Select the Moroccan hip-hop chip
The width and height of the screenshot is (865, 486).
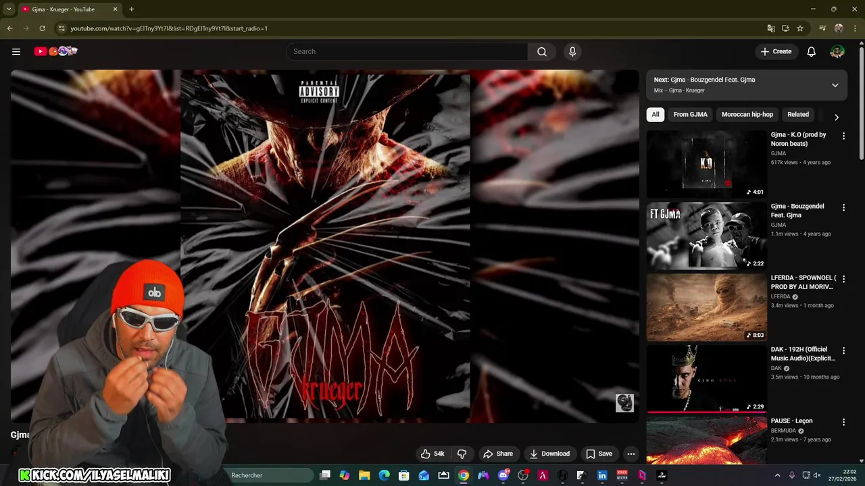pyautogui.click(x=747, y=115)
